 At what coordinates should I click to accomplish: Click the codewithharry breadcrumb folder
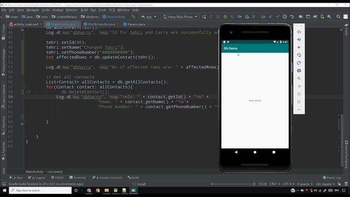coord(65,17)
